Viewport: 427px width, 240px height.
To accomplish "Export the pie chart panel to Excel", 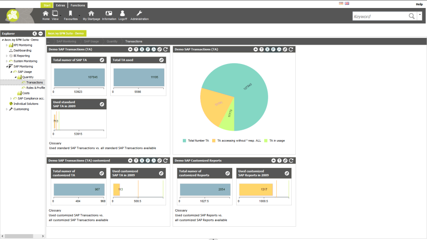I will pyautogui.click(x=267, y=49).
